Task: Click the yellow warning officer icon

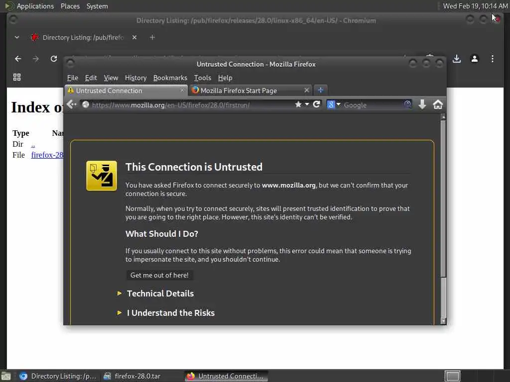Action: (x=102, y=176)
